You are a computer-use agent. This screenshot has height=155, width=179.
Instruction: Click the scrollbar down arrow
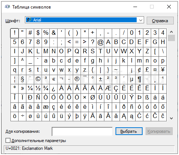pos(171,118)
